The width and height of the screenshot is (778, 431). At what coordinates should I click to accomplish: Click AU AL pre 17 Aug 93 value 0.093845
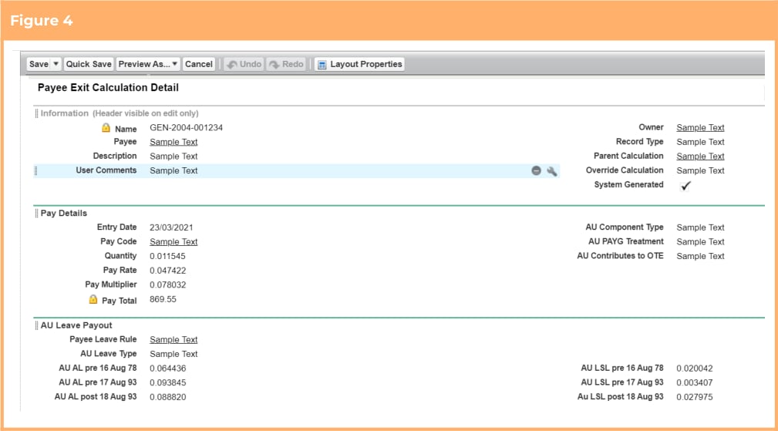(x=168, y=383)
